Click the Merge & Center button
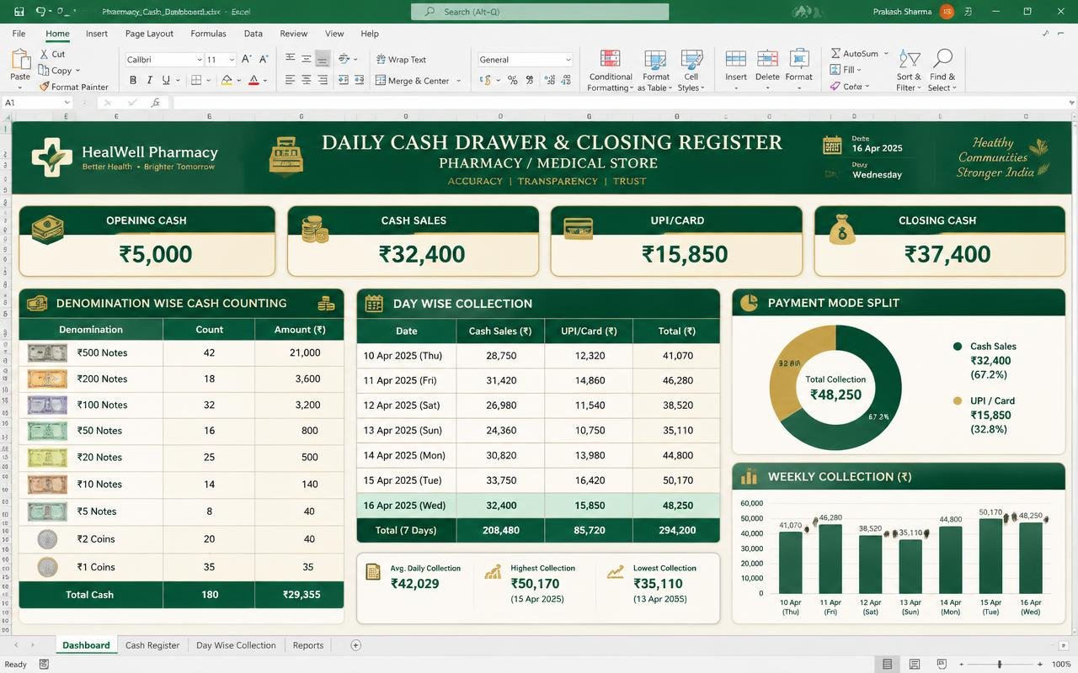 412,81
